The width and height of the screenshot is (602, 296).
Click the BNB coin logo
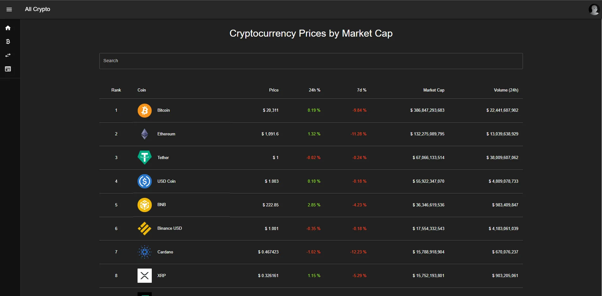coord(144,205)
